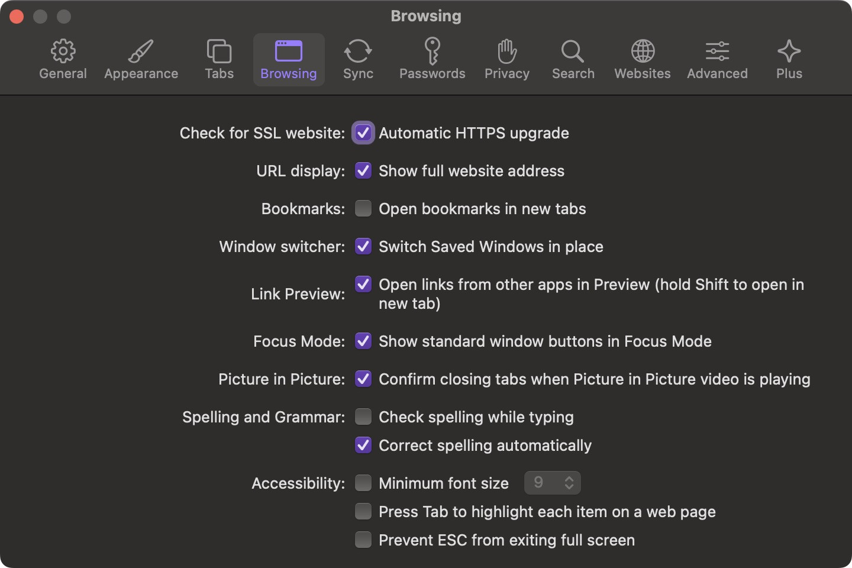
Task: Disable Automatic HTTPS upgrade
Action: (x=363, y=133)
